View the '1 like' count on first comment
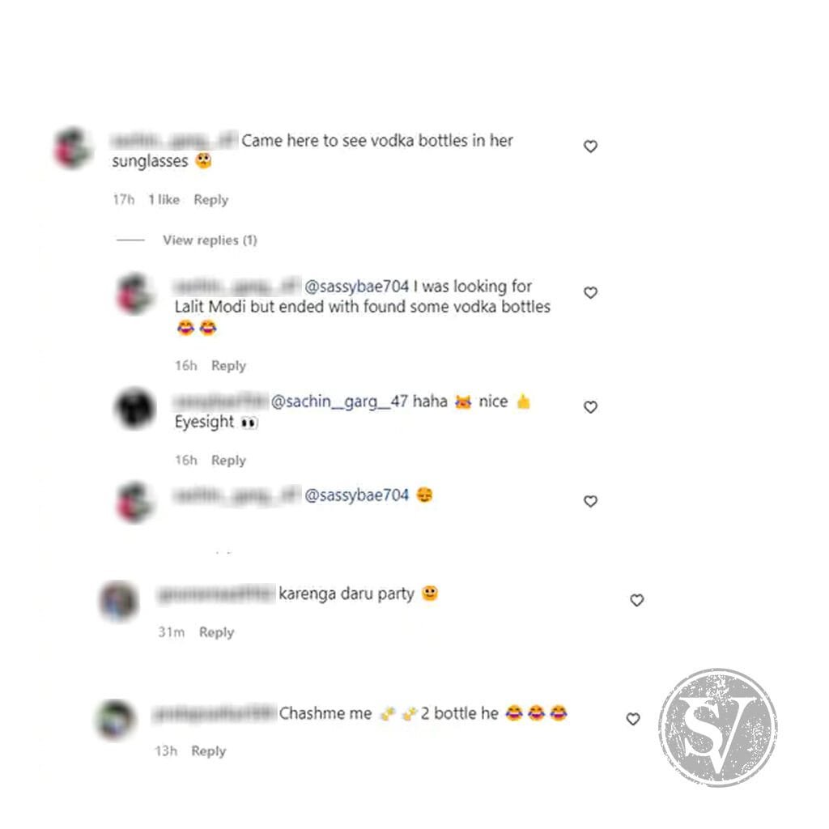Screen dimensions: 829x829 click(x=164, y=200)
